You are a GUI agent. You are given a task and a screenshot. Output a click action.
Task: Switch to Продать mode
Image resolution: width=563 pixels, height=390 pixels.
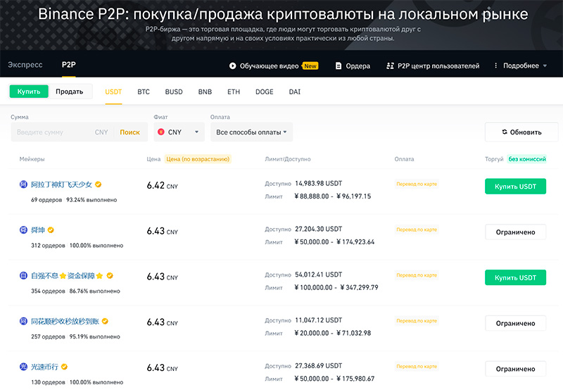[70, 92]
